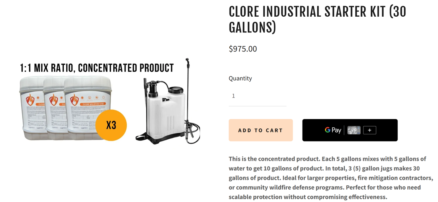Click the $975.00 price text

click(242, 49)
